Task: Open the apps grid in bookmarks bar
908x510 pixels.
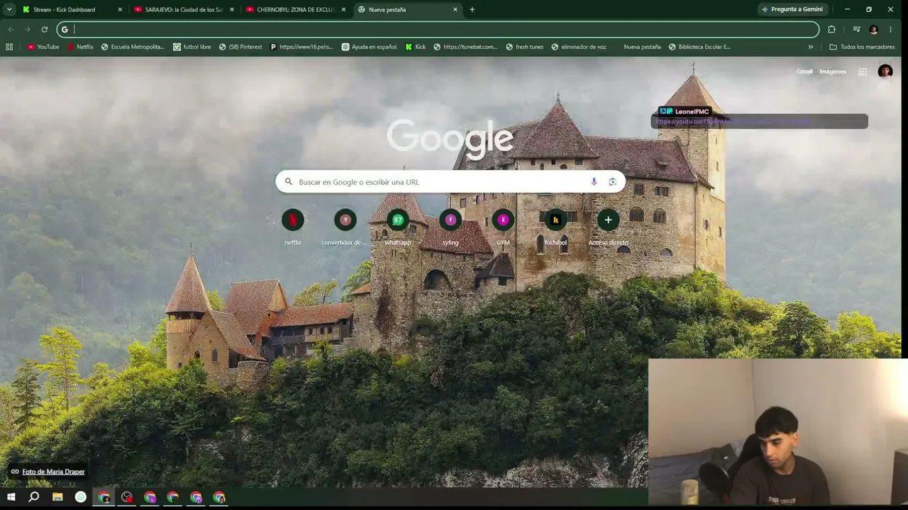Action: [x=9, y=47]
